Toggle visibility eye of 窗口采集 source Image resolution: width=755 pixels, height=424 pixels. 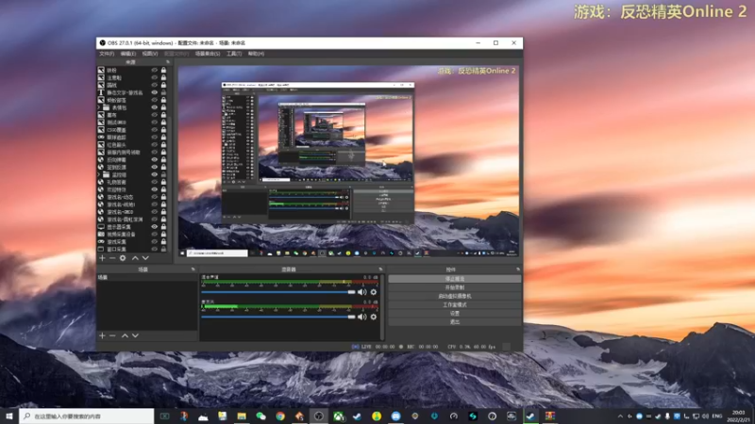tap(155, 249)
